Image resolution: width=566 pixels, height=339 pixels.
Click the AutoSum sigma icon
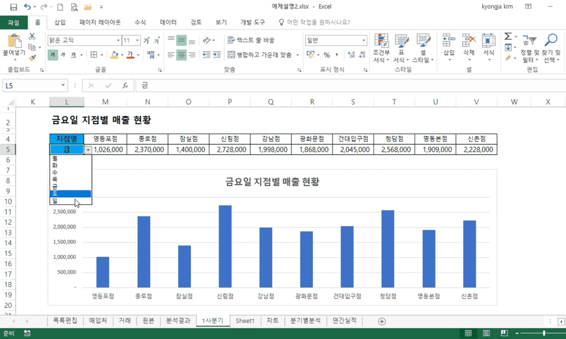pyautogui.click(x=508, y=36)
